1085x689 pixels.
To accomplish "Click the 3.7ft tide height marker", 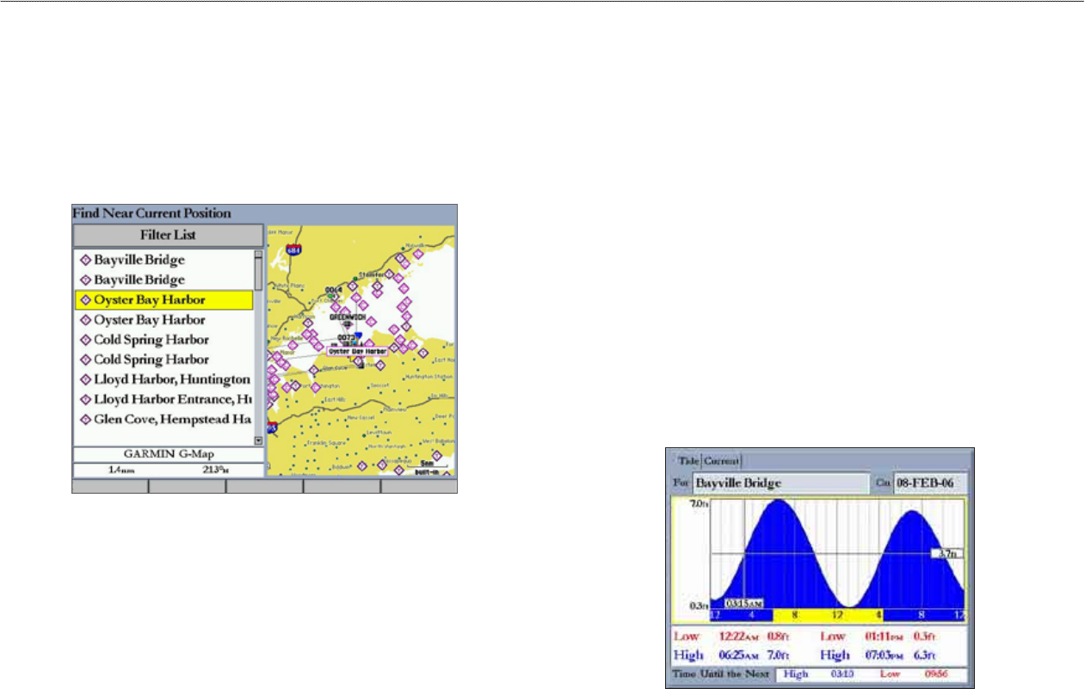I will [949, 554].
